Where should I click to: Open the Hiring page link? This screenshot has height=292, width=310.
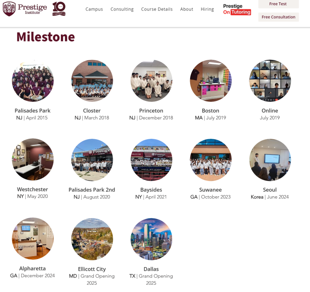coord(207,9)
